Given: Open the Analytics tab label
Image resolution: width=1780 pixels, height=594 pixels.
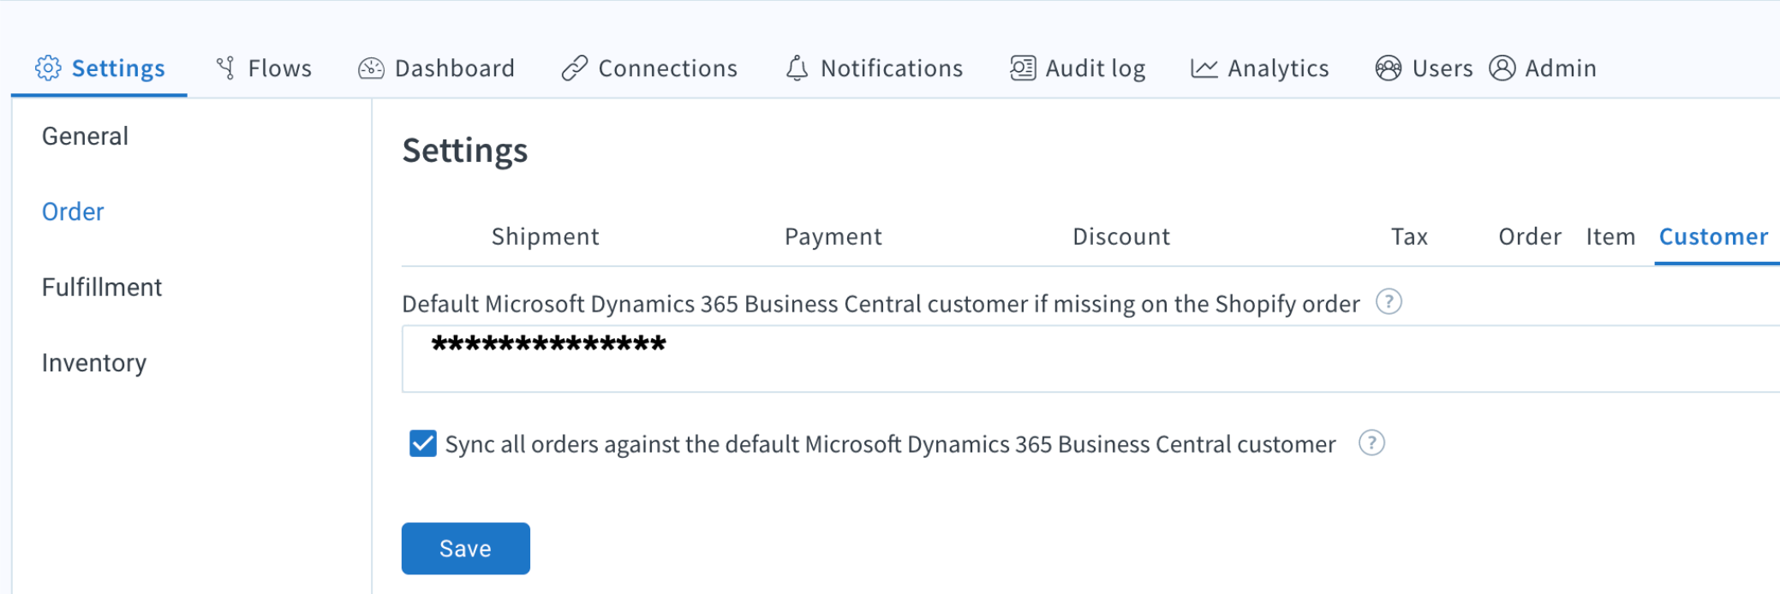Looking at the screenshot, I should (x=1278, y=68).
